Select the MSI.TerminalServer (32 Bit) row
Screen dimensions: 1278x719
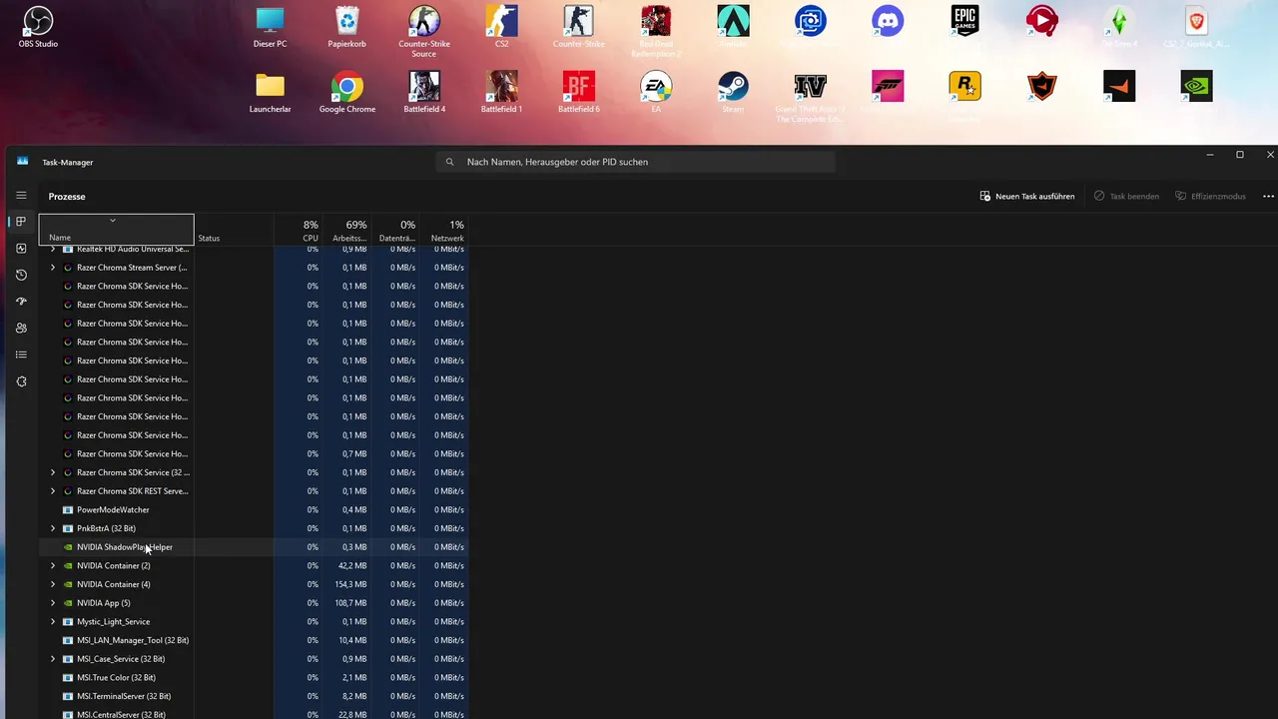[254, 696]
